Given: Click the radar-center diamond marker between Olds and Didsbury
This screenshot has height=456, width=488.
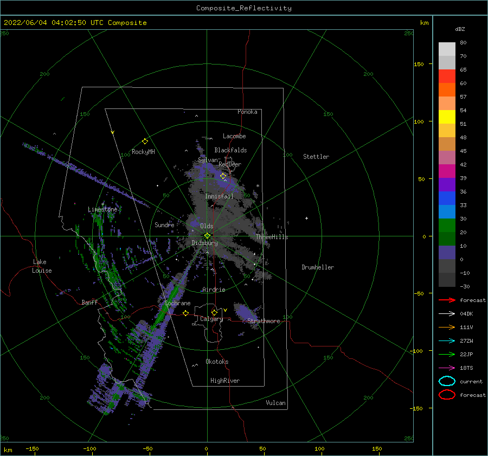Looking at the screenshot, I should coord(207,236).
